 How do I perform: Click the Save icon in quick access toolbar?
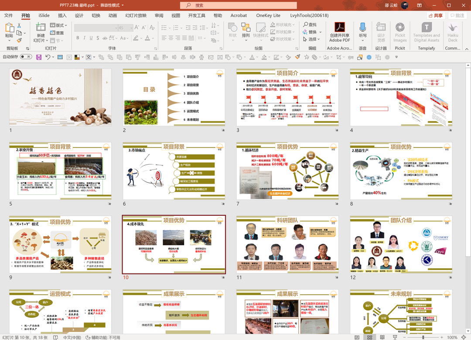coord(39,57)
